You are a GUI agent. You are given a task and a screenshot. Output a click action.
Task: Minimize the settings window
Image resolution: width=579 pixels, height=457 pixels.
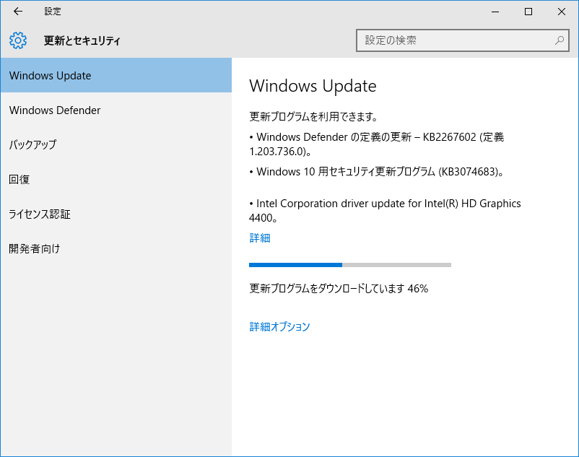495,12
